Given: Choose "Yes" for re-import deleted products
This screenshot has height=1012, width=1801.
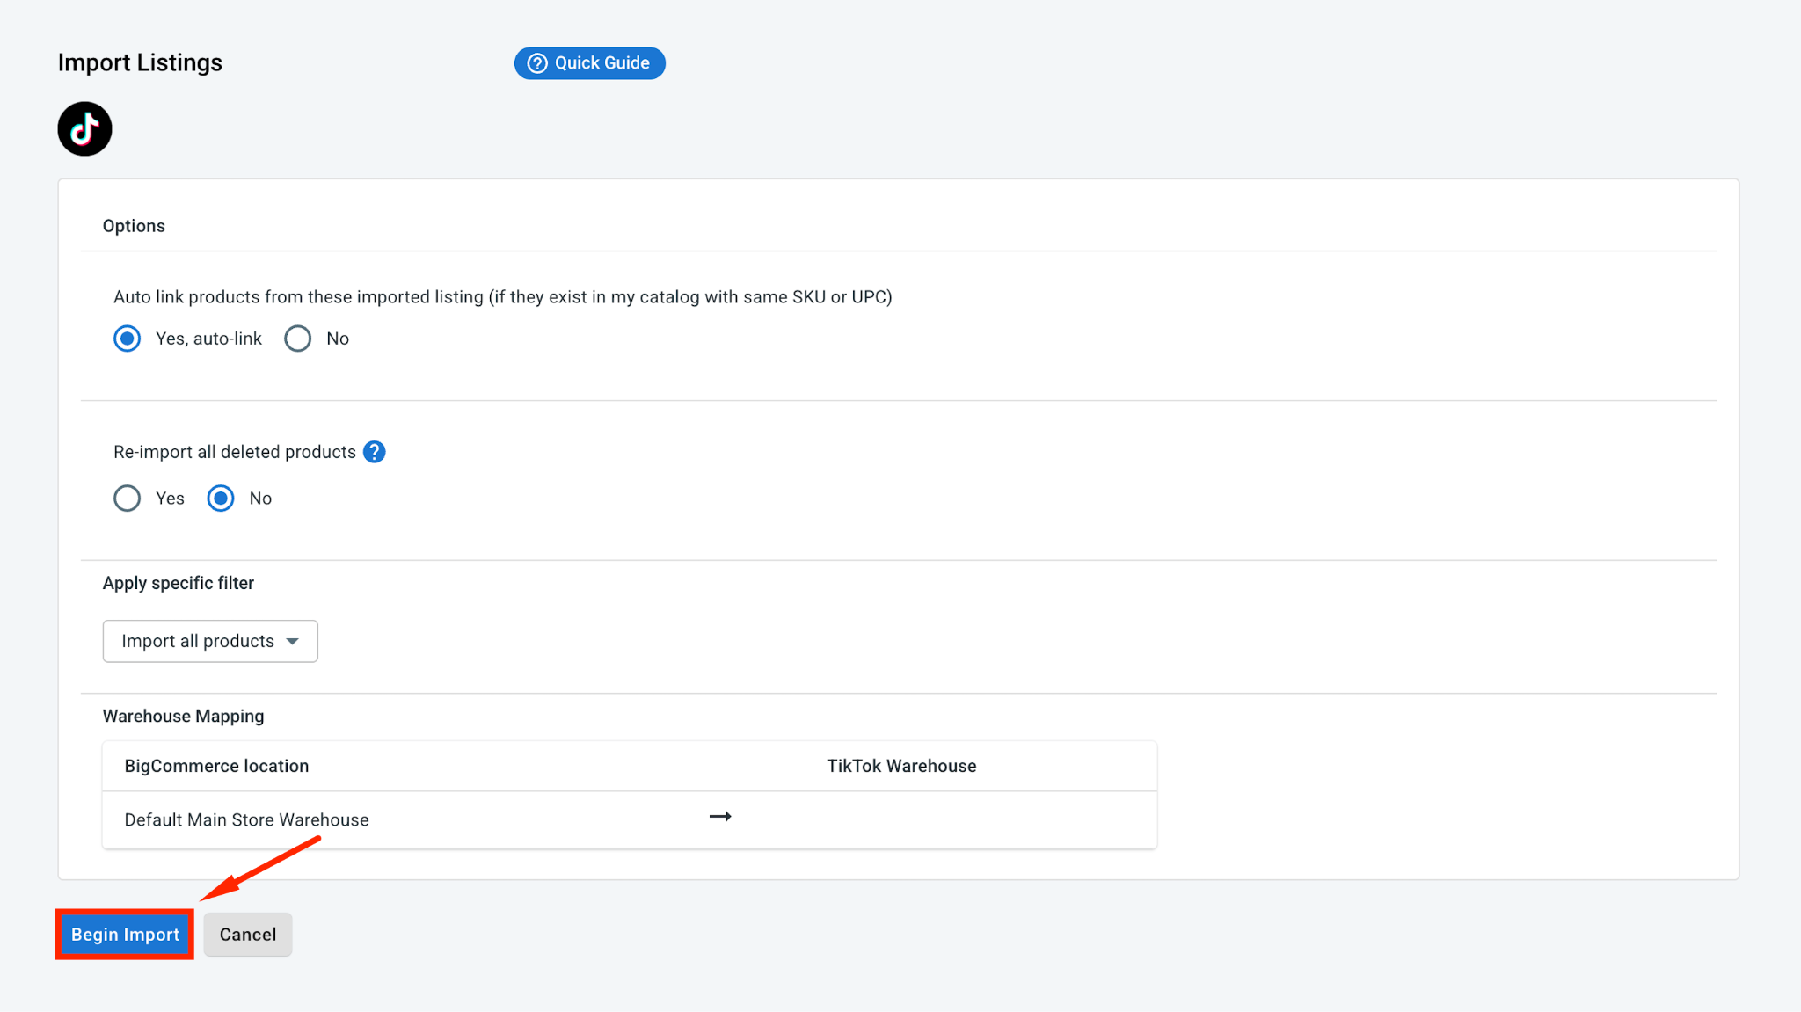Looking at the screenshot, I should [128, 499].
